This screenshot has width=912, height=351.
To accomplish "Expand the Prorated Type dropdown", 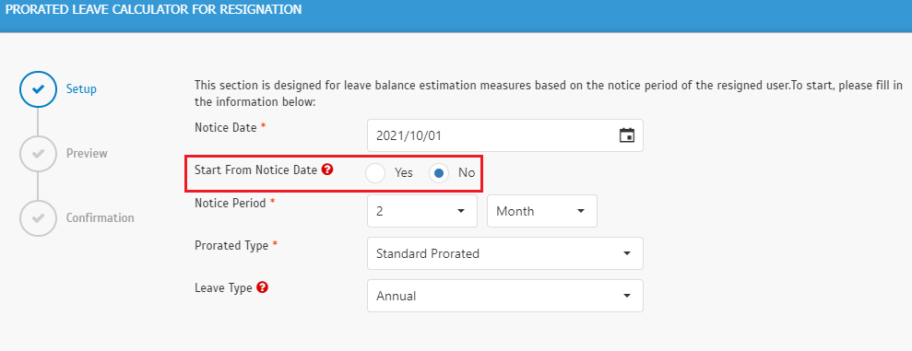I will (504, 253).
